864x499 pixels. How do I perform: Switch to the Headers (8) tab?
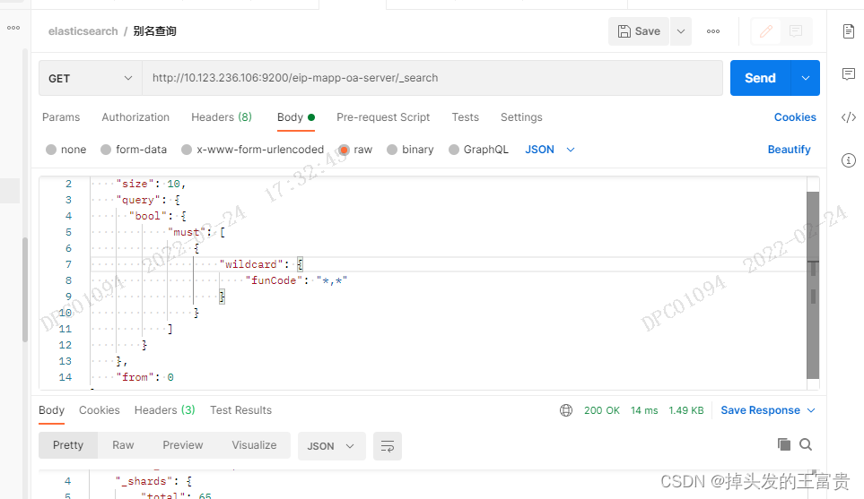tap(222, 117)
